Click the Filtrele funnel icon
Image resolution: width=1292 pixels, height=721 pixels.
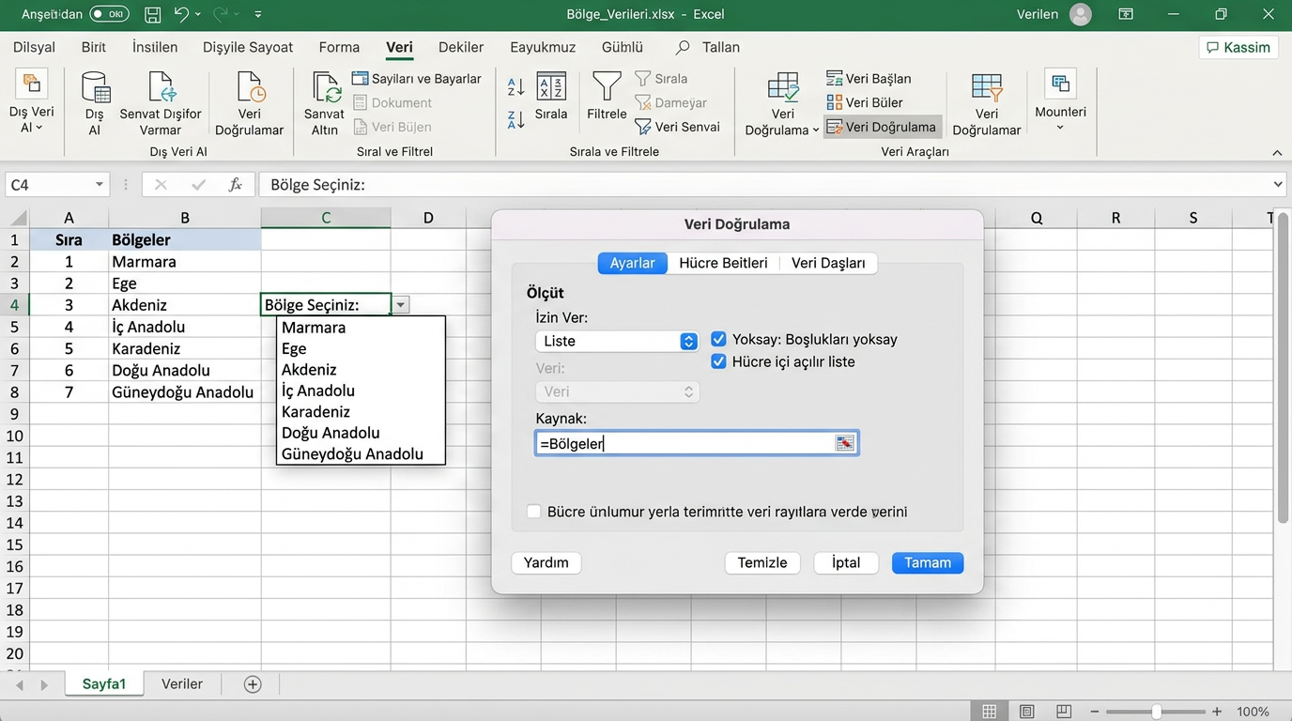pyautogui.click(x=607, y=86)
